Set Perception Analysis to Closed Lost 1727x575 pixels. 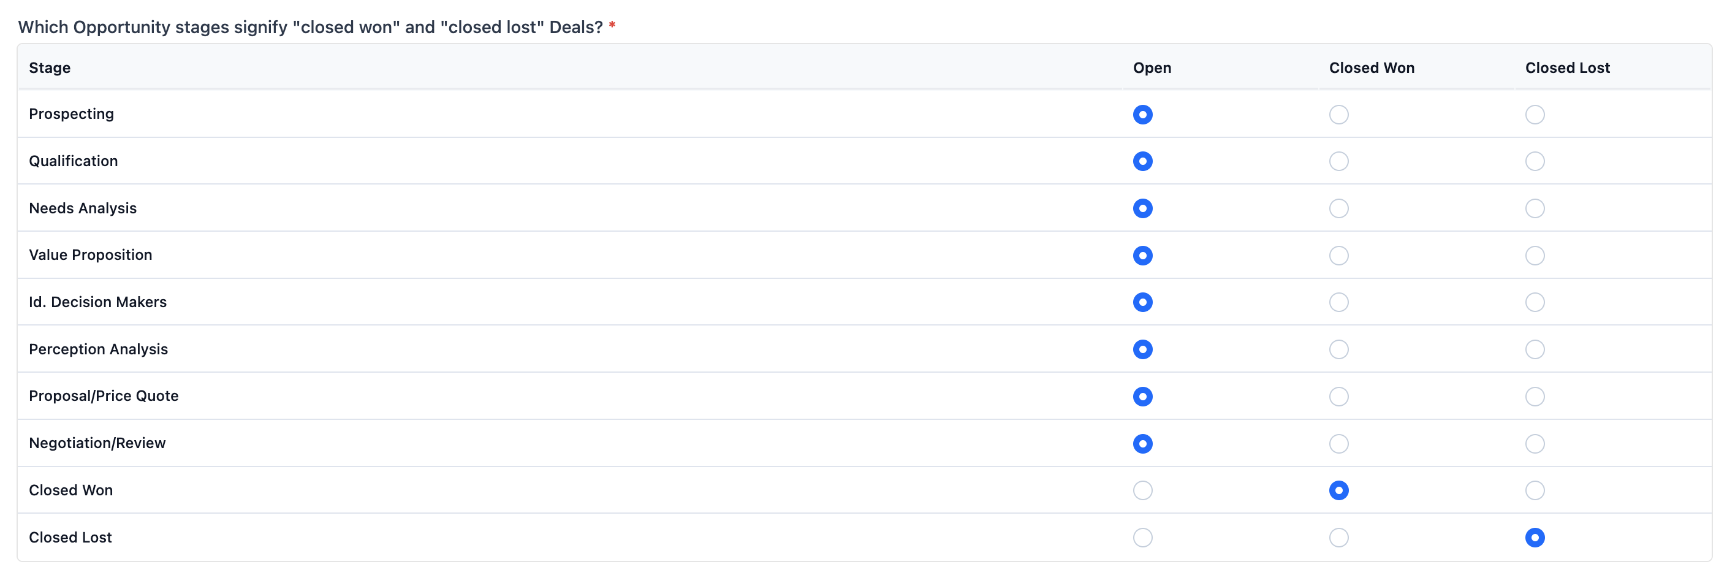pos(1535,349)
